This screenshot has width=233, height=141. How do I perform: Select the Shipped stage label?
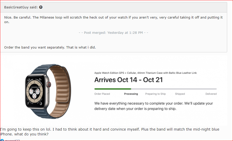[180, 94]
